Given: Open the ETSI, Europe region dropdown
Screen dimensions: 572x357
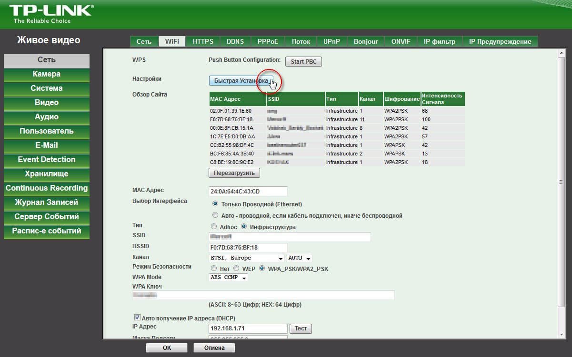Looking at the screenshot, I should pos(246,258).
